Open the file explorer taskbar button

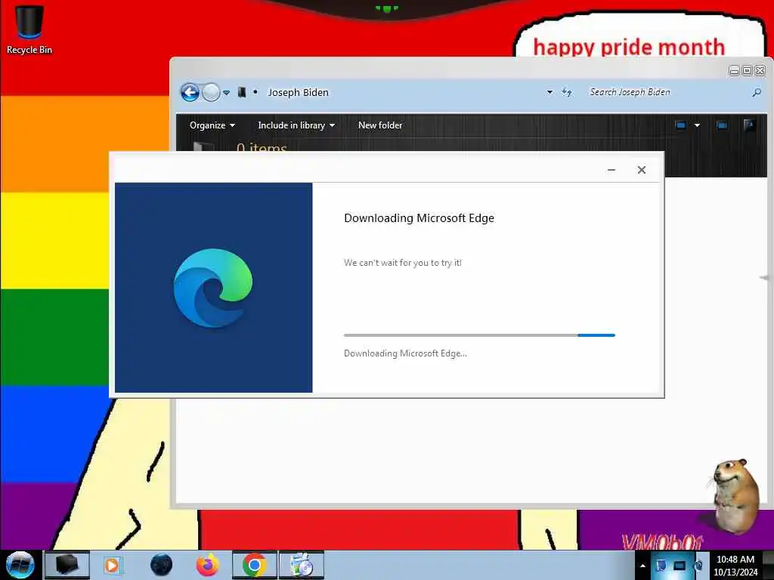coord(67,565)
